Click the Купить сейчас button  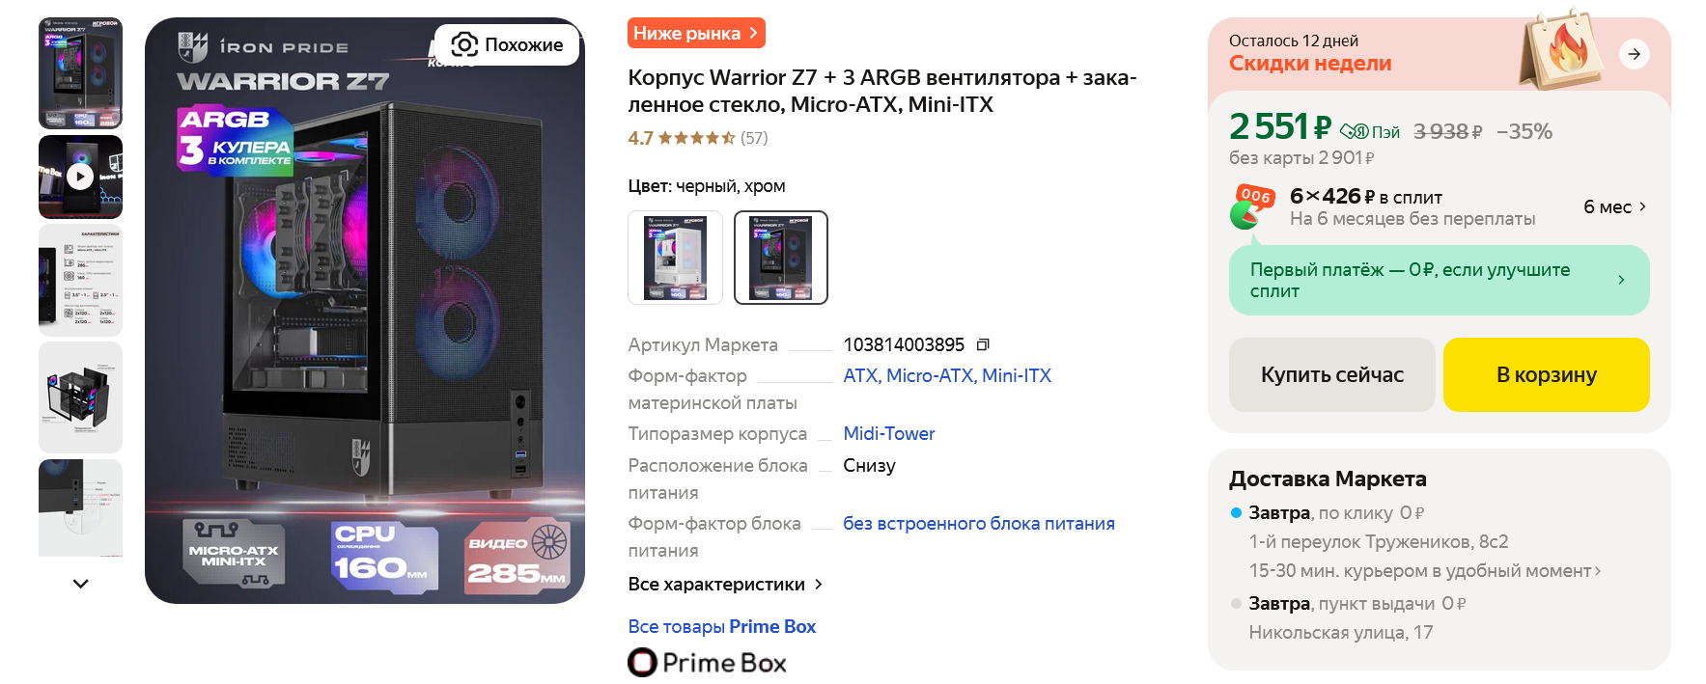pyautogui.click(x=1331, y=374)
